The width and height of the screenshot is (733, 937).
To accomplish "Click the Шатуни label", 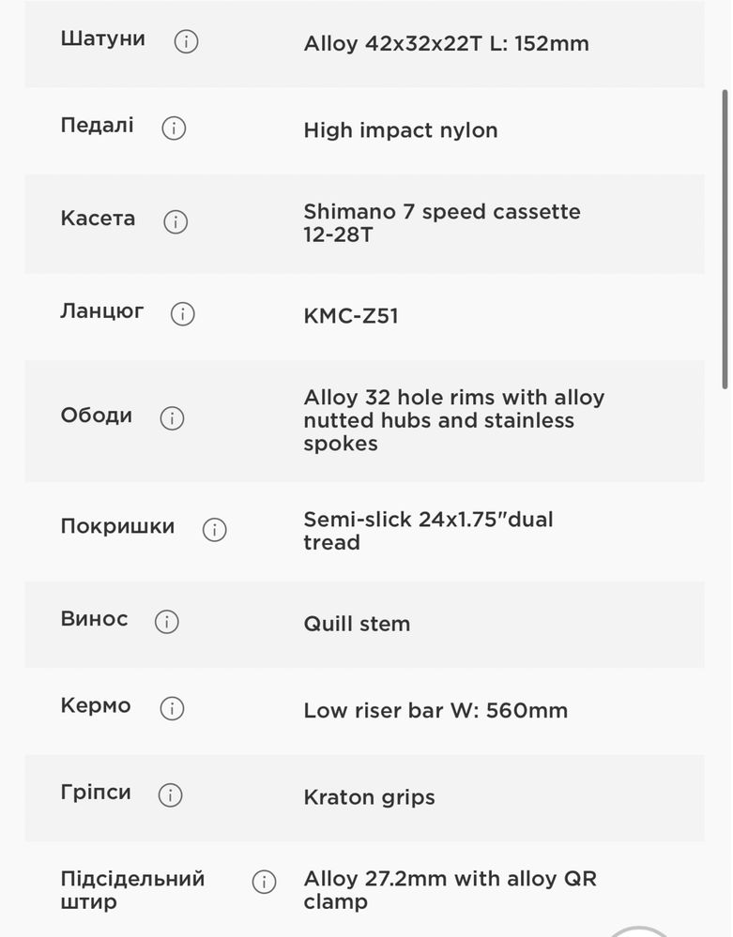I will point(103,38).
